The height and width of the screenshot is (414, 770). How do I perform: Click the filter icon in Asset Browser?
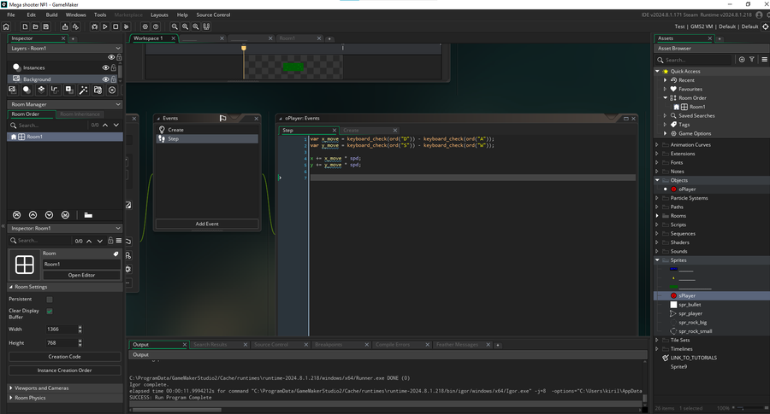(x=751, y=59)
